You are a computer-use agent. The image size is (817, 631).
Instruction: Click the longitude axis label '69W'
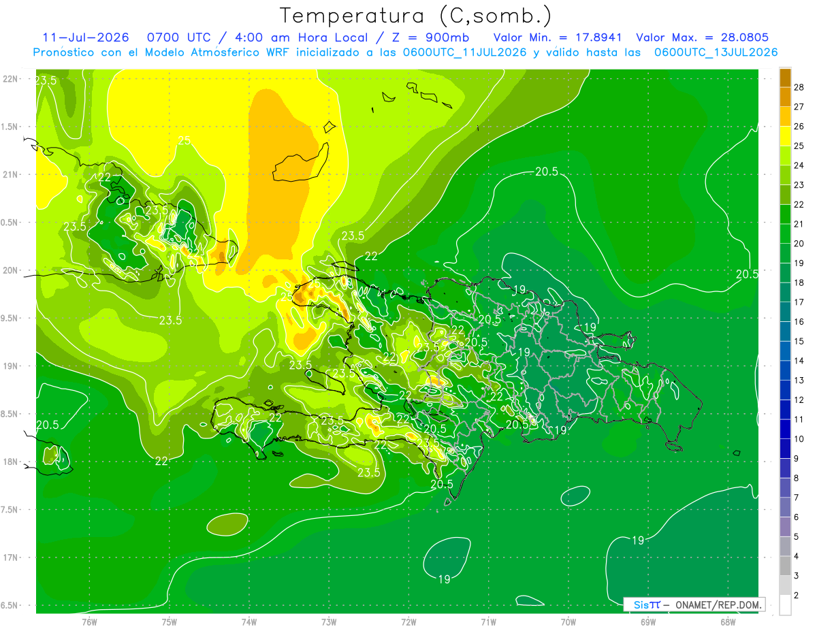pos(648,621)
